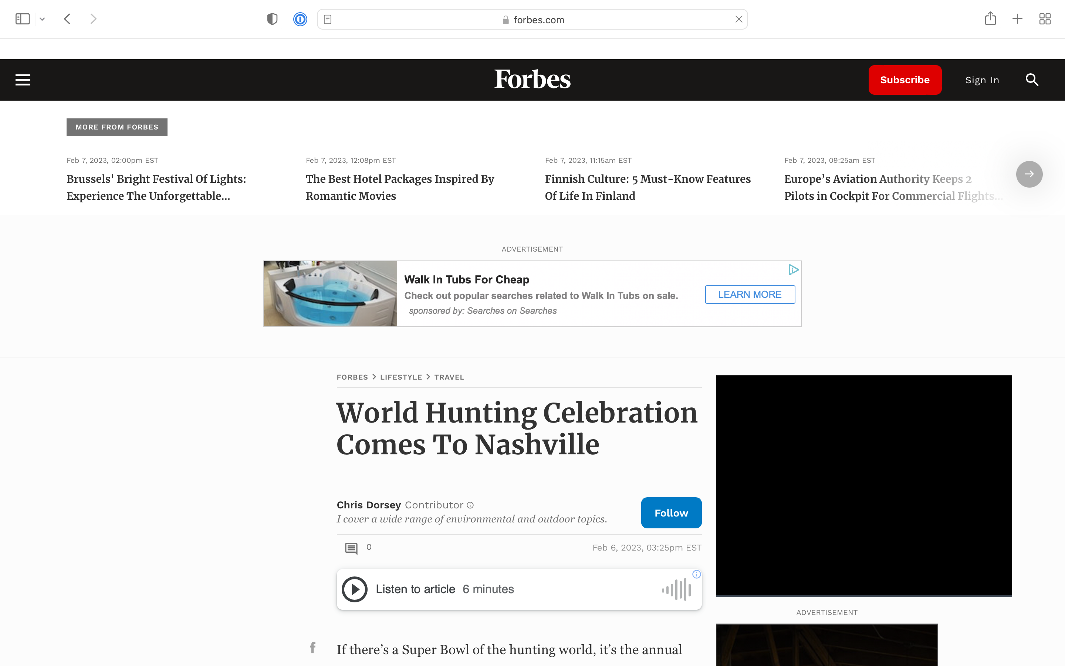Open the 1Password extension icon
Viewport: 1065px width, 666px height.
coord(300,19)
